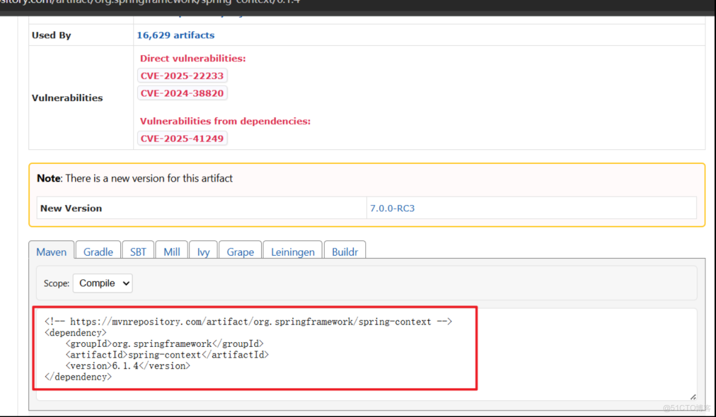Switch to the Mill tab

point(172,250)
